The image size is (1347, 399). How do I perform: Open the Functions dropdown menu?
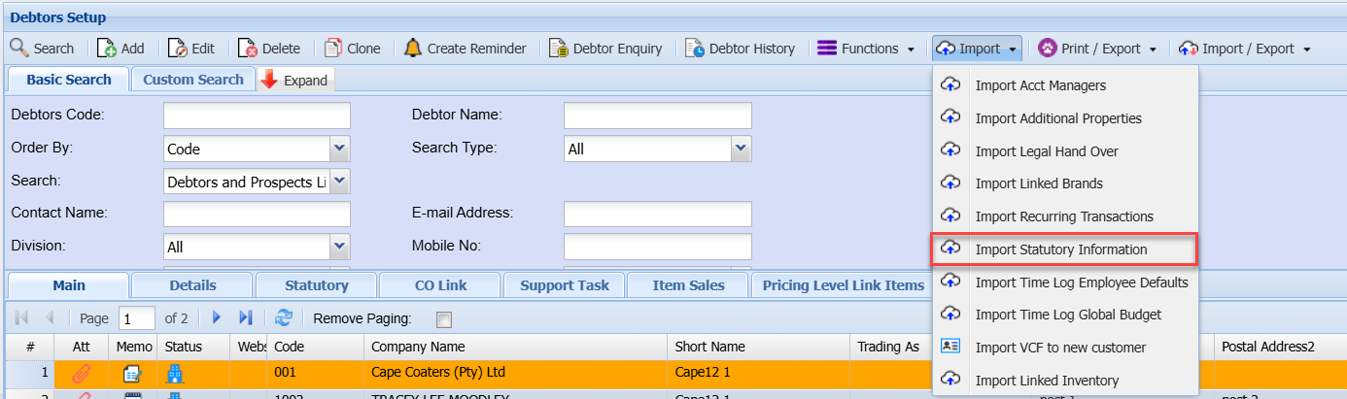(866, 48)
